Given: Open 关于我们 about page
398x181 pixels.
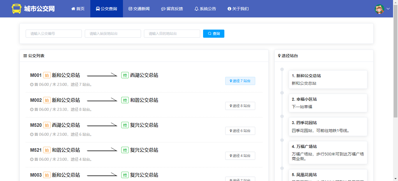Looking at the screenshot, I should click(x=238, y=9).
